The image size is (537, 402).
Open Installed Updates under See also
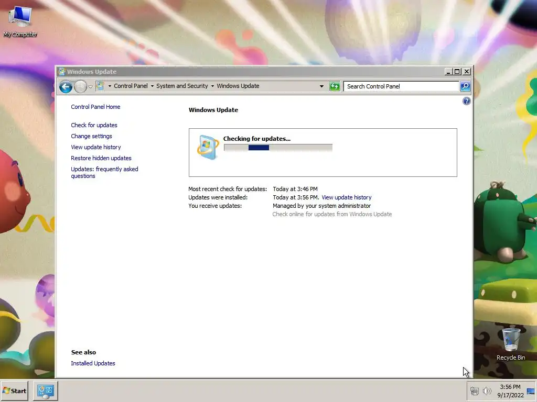(93, 363)
